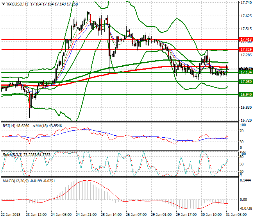The width and height of the screenshot is (254, 219).
Task: Click the 29 Jan 01:00 time label
Action: tap(161, 215)
